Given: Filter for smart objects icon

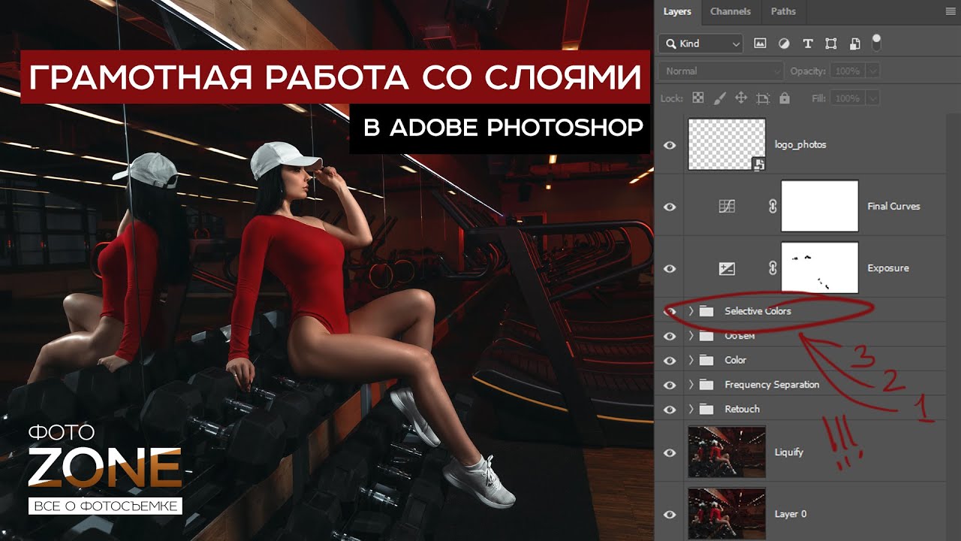Looking at the screenshot, I should 854,44.
